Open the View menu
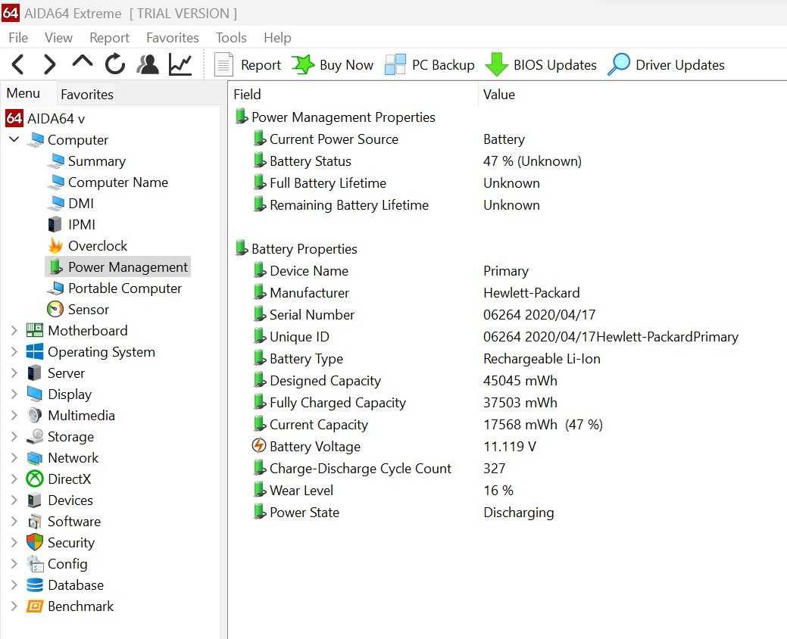The width and height of the screenshot is (787, 639). (x=59, y=38)
